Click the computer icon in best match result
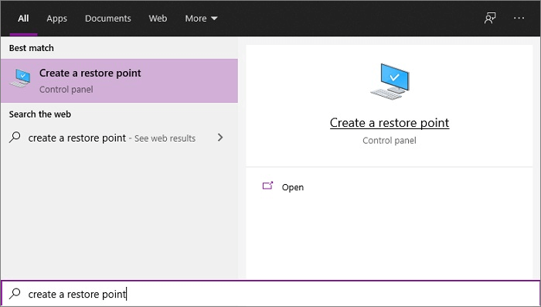The height and width of the screenshot is (307, 541). pos(20,77)
